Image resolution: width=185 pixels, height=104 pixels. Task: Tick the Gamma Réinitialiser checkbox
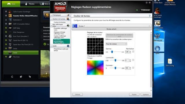[133, 51]
